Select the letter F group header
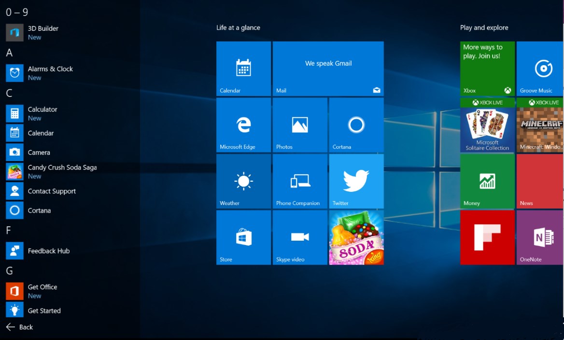 (9, 231)
